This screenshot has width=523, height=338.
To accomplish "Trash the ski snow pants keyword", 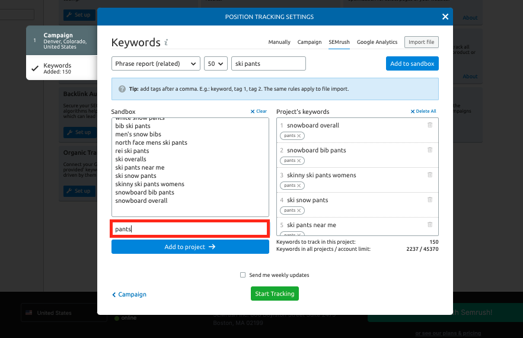I will pos(430,200).
